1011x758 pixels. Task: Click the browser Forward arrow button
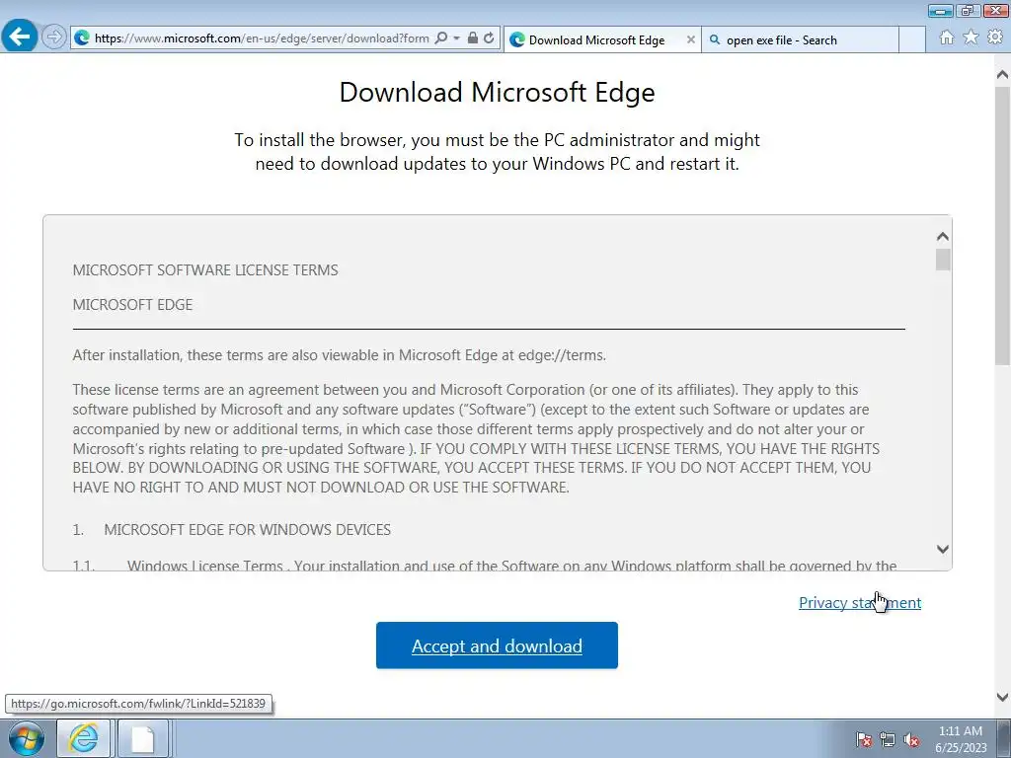click(x=54, y=37)
